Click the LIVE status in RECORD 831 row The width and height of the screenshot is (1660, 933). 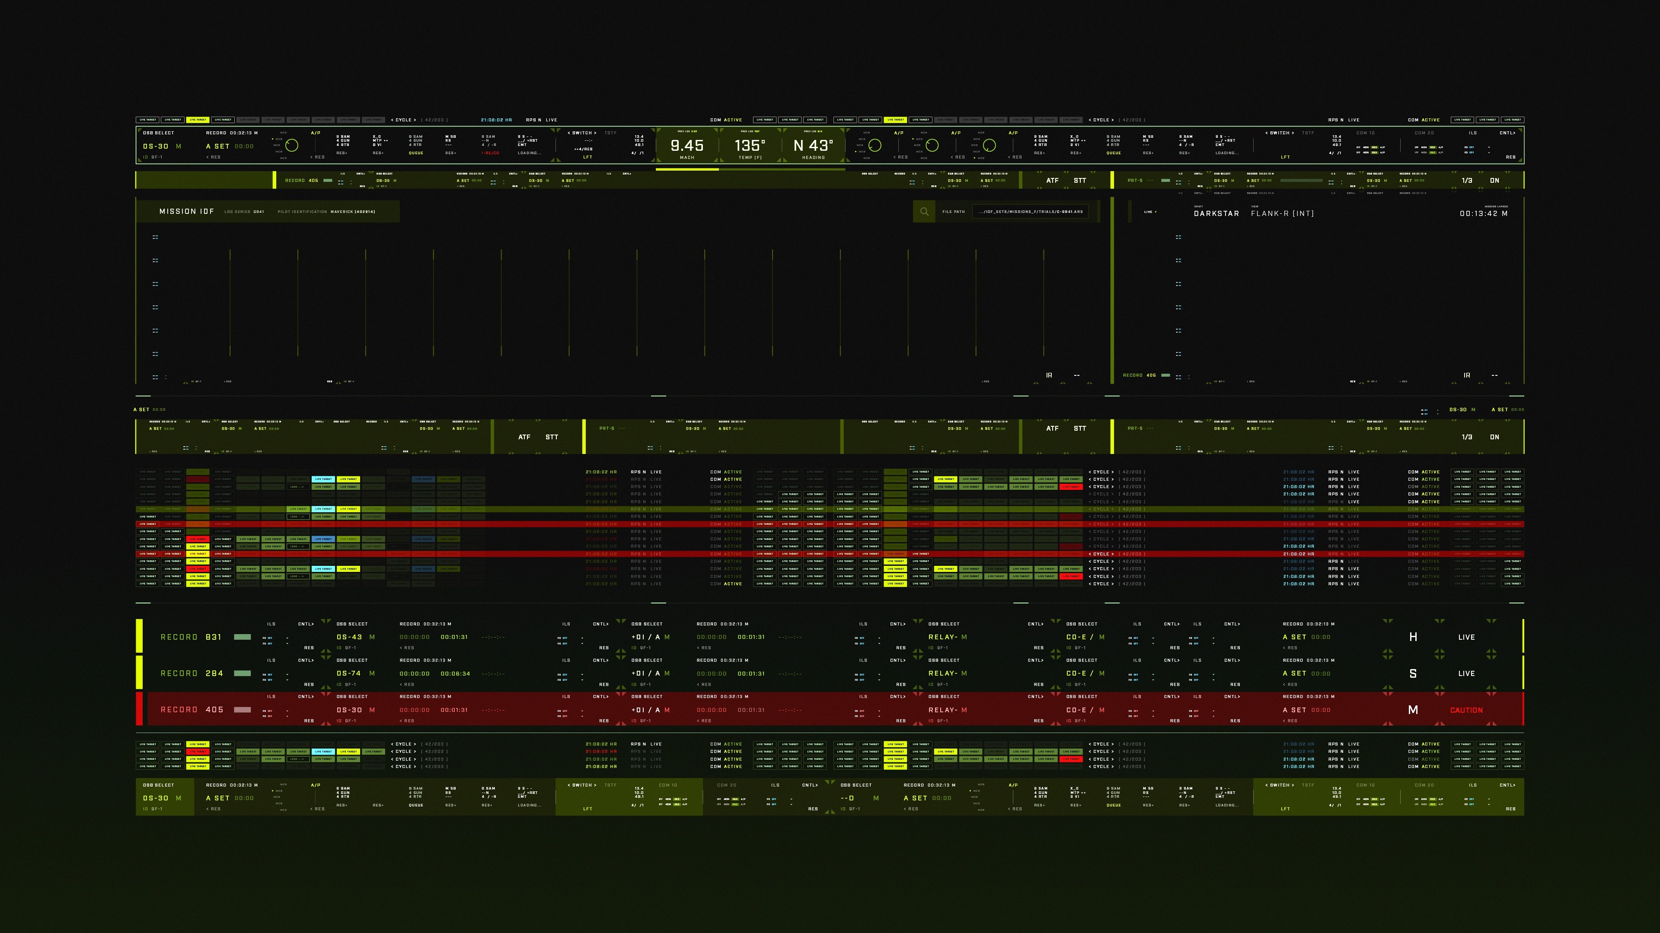pos(1466,638)
